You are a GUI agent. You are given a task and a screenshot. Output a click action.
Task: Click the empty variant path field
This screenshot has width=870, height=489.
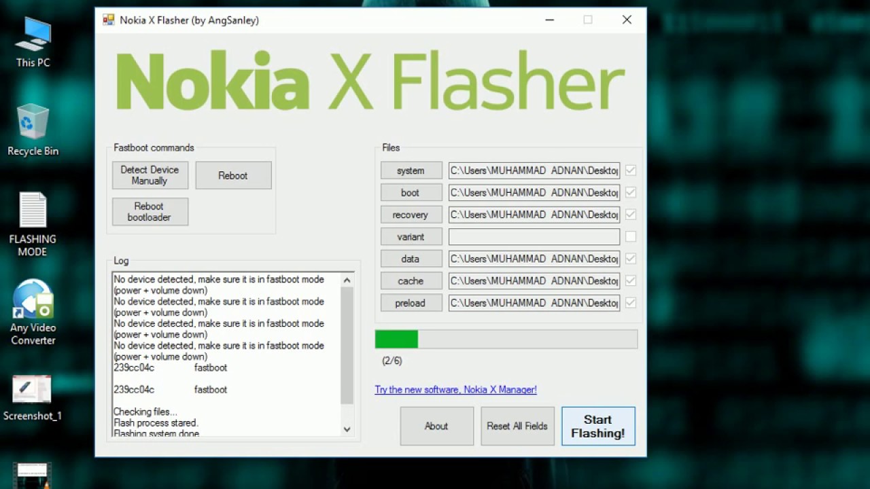[x=534, y=236]
